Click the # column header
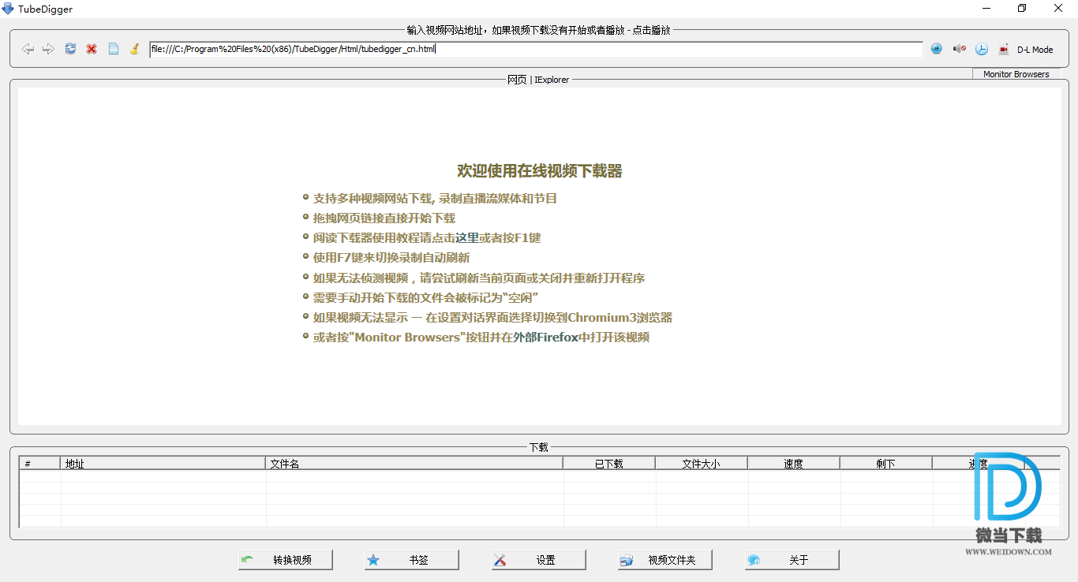Screen dimensions: 1078x582 point(39,464)
